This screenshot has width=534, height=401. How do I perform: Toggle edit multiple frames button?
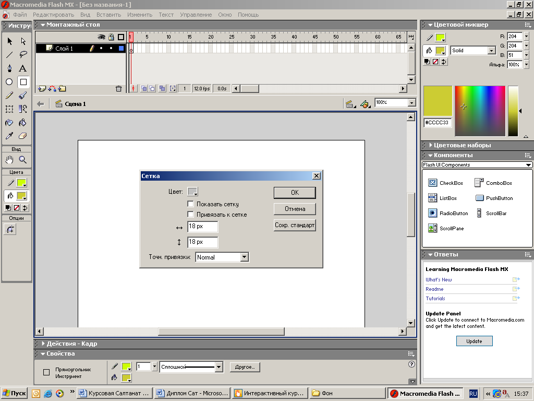(162, 89)
